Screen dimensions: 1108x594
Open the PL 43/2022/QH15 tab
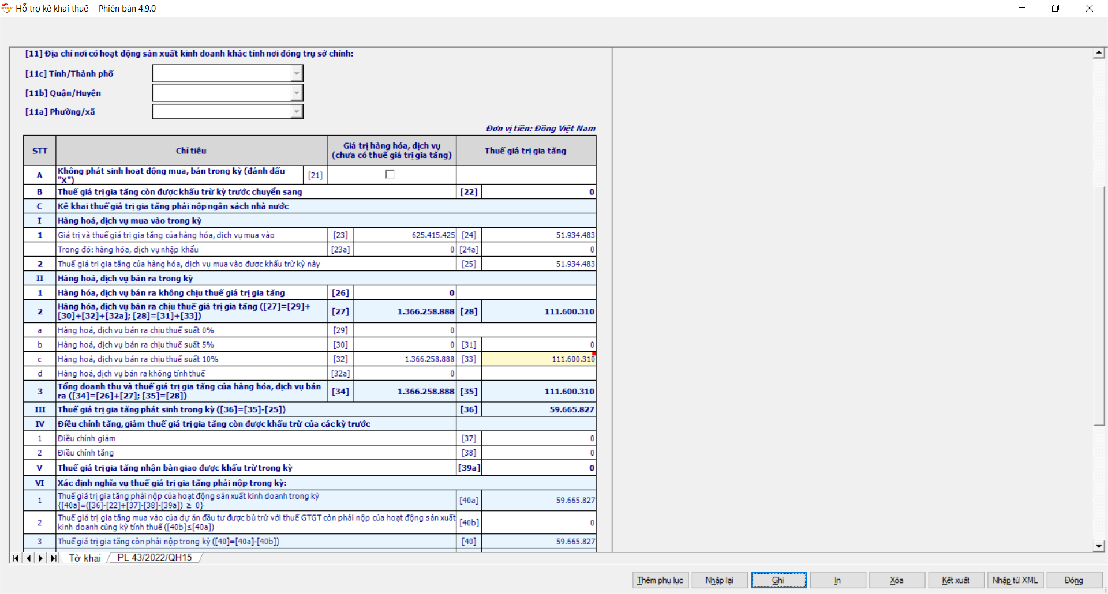[155, 558]
